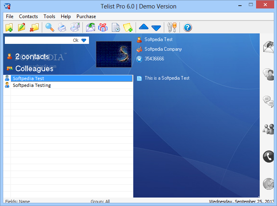Click the date in the status bar
This screenshot has width=277, height=206.
click(242, 202)
